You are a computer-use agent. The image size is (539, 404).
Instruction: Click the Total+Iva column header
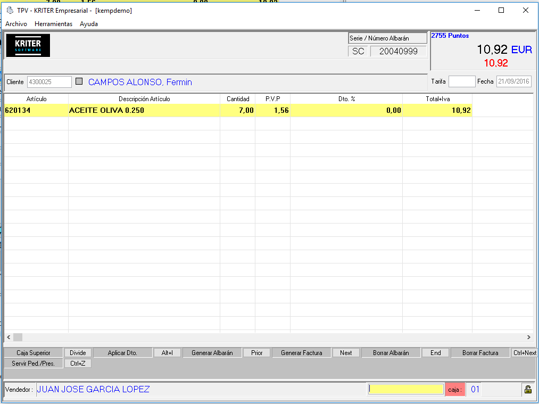coord(437,99)
